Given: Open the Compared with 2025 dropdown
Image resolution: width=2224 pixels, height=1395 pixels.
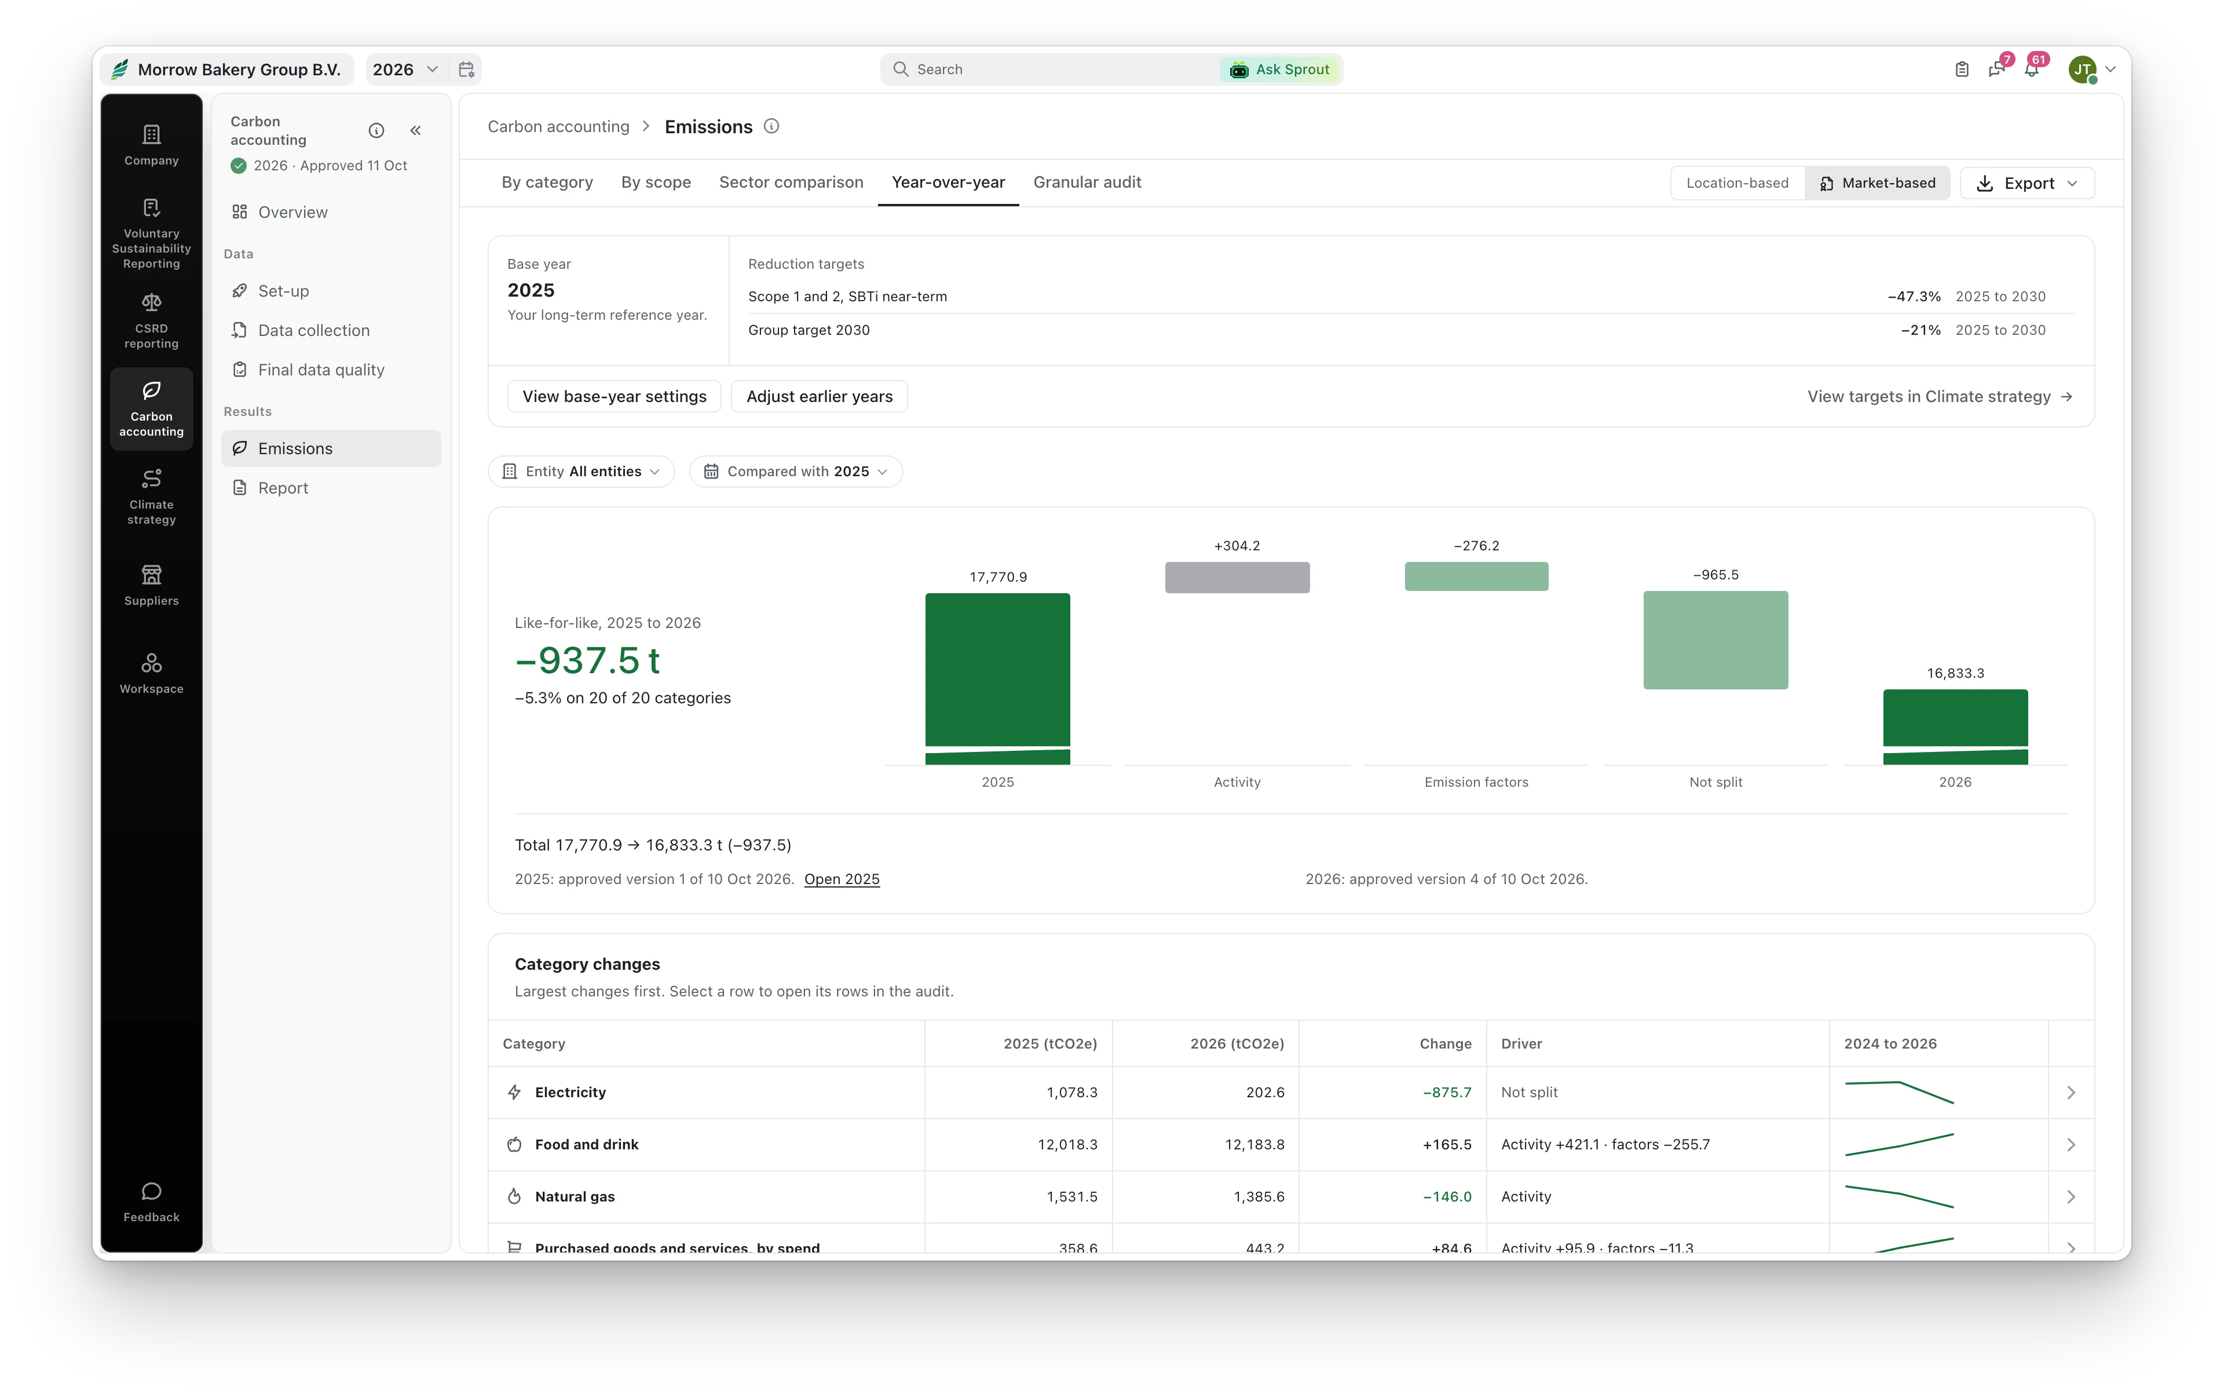Looking at the screenshot, I should 796,472.
